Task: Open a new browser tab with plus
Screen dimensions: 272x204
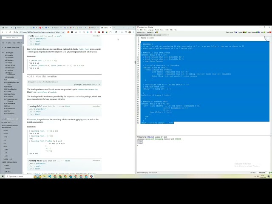Action: [114, 28]
